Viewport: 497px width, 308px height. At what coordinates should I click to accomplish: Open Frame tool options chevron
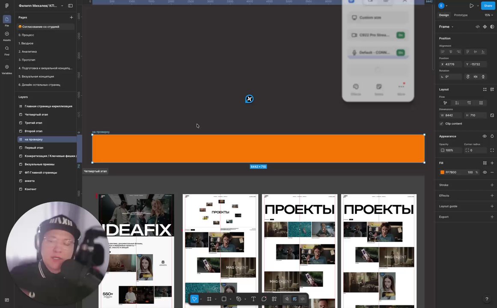tap(215, 299)
